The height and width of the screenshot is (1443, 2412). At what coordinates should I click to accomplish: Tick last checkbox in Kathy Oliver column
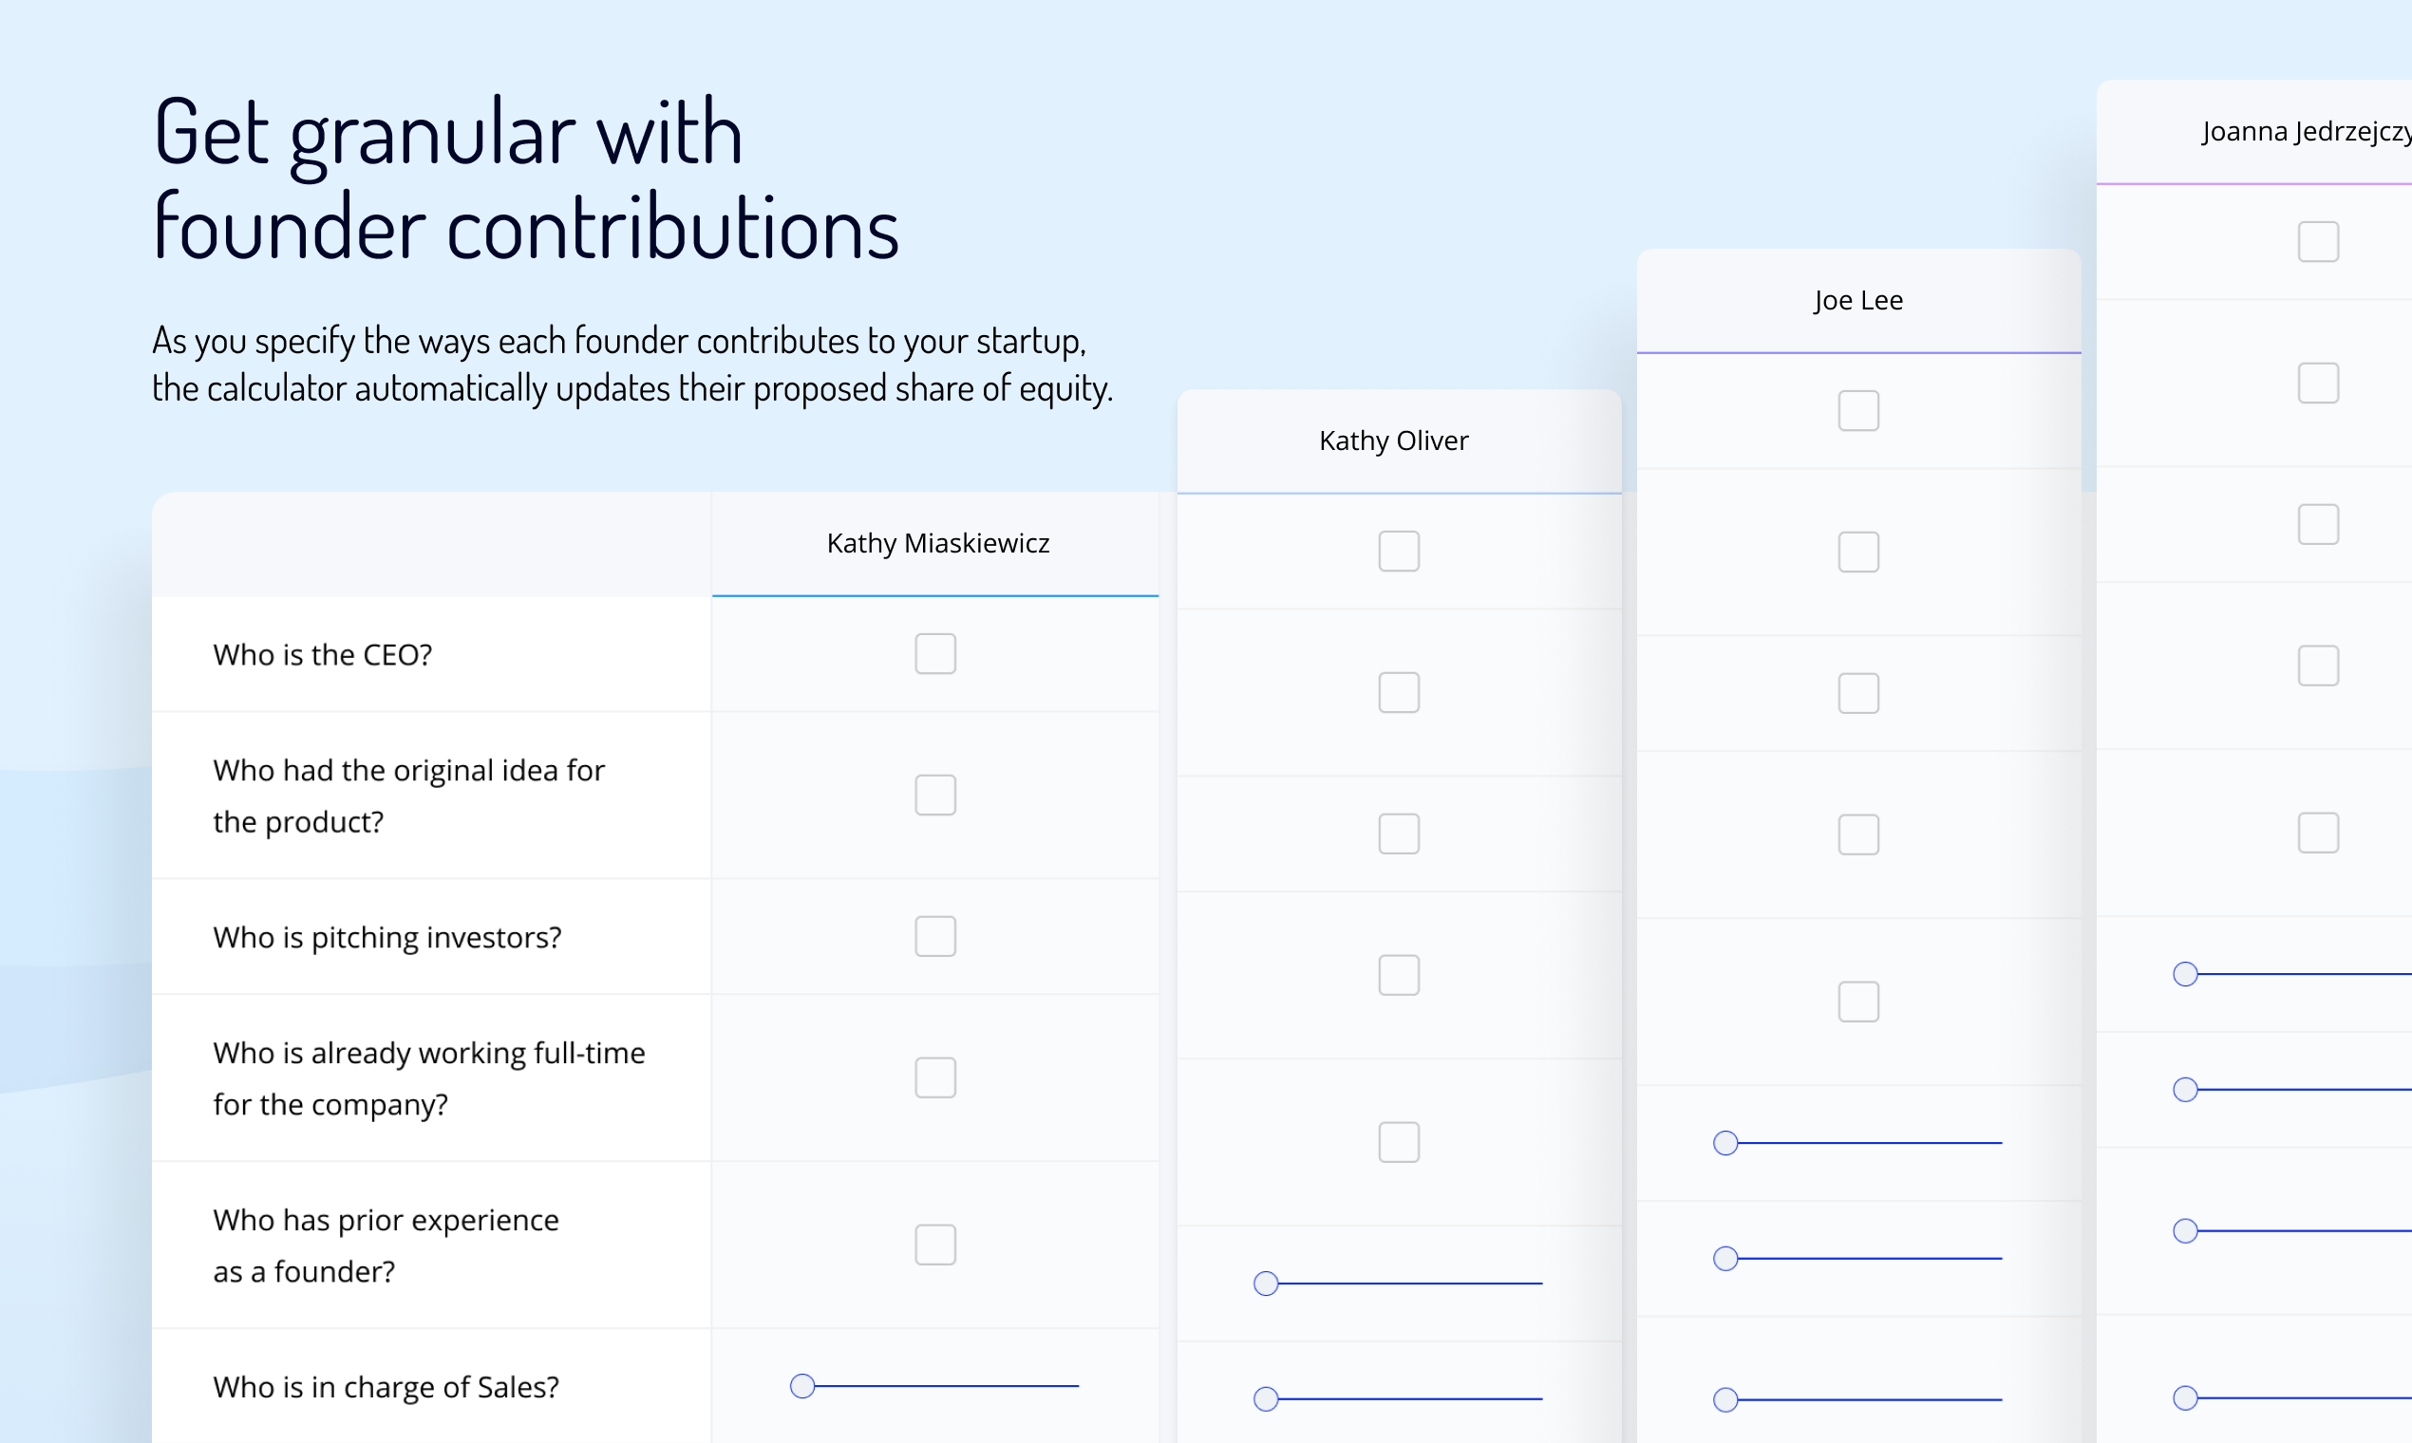[1399, 1141]
